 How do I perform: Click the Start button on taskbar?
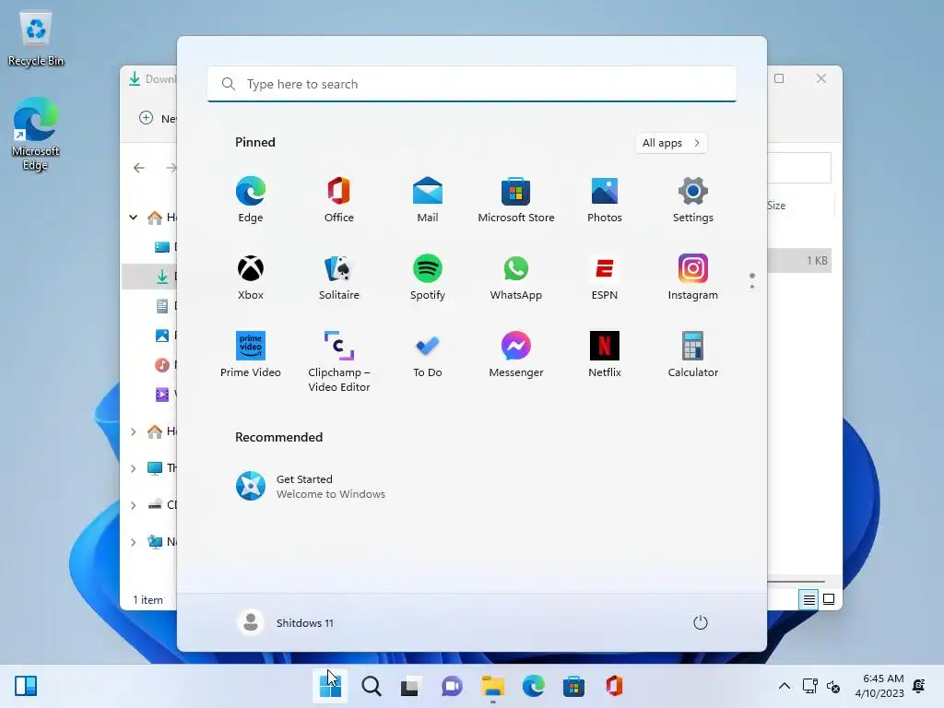(330, 686)
